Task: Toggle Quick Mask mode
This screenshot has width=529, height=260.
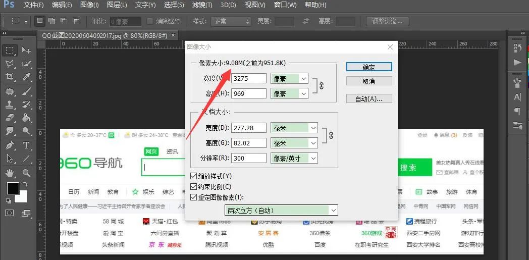Action: pyautogui.click(x=10, y=213)
